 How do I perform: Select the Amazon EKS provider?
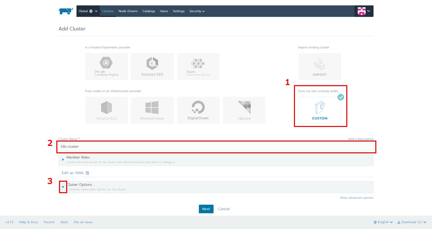point(152,67)
